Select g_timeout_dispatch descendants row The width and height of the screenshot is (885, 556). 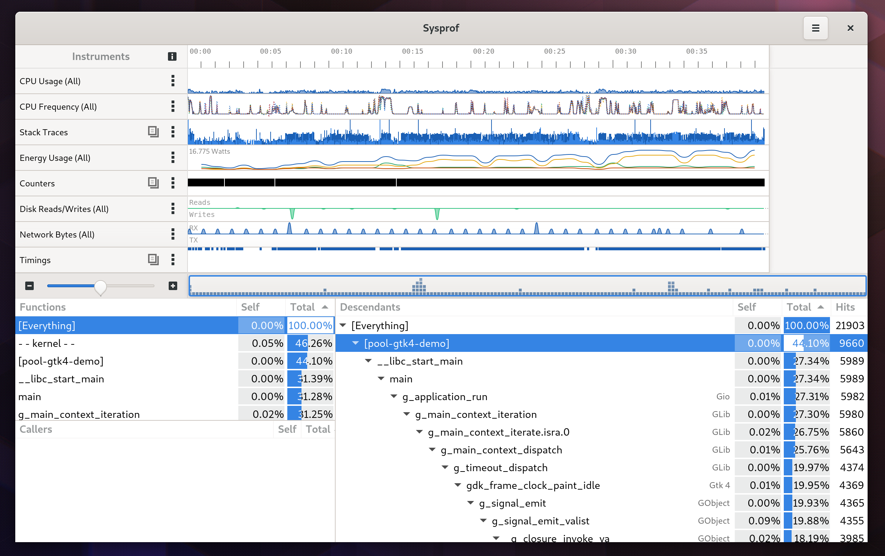(x=601, y=468)
